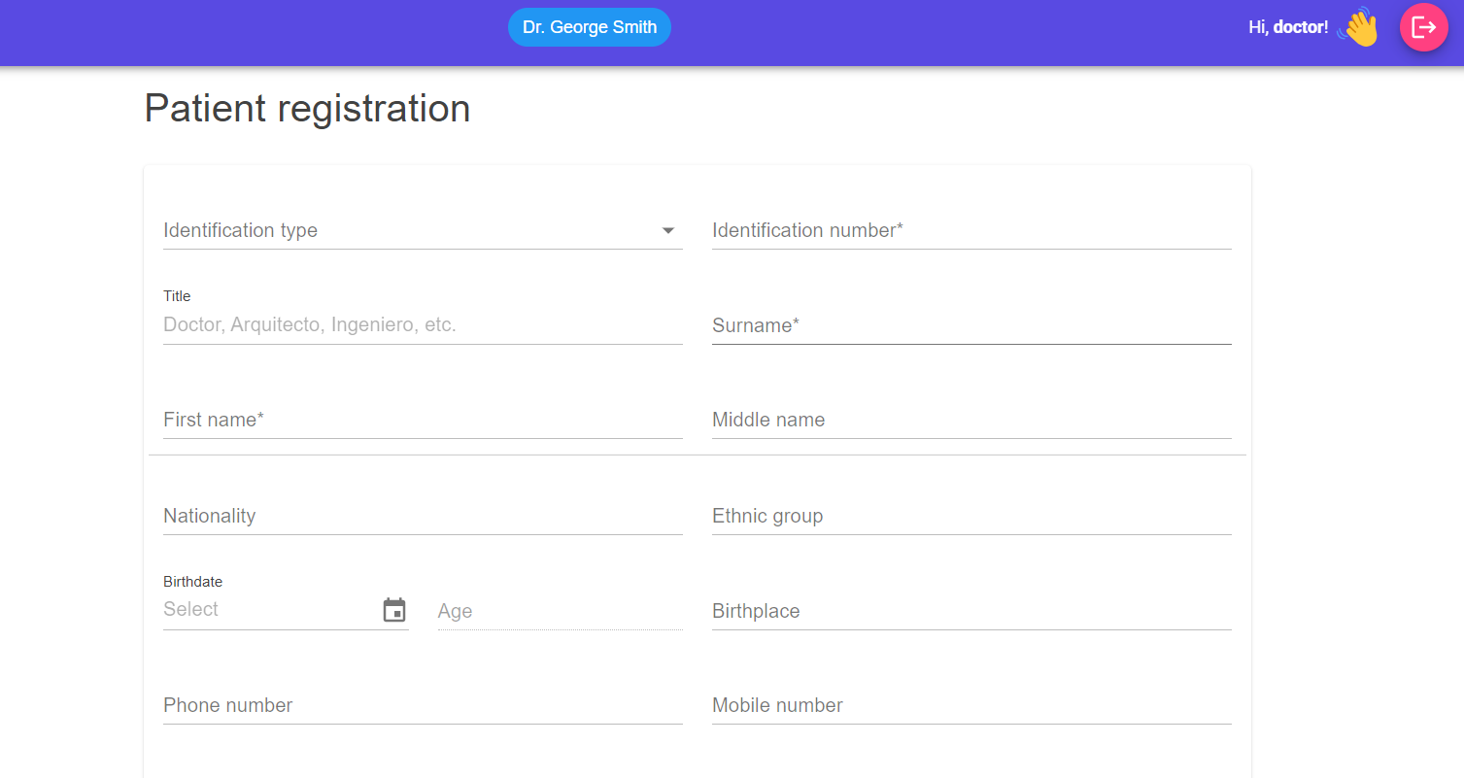Image resolution: width=1464 pixels, height=778 pixels.
Task: Click the Patient registration heading
Action: (307, 108)
